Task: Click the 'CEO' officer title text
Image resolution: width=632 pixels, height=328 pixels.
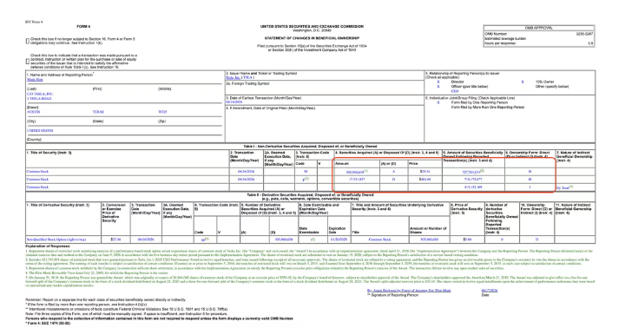Action: point(455,91)
